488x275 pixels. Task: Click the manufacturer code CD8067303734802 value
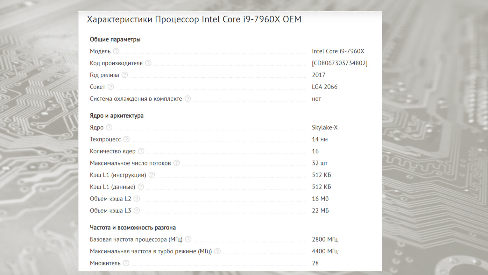[339, 63]
